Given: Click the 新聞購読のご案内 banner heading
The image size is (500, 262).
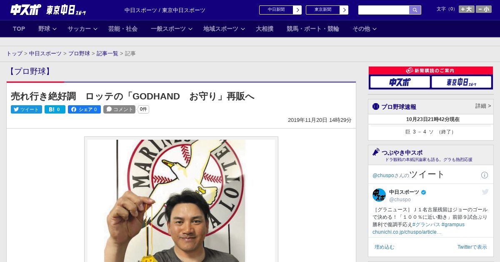Looking at the screenshot, I should (430, 71).
